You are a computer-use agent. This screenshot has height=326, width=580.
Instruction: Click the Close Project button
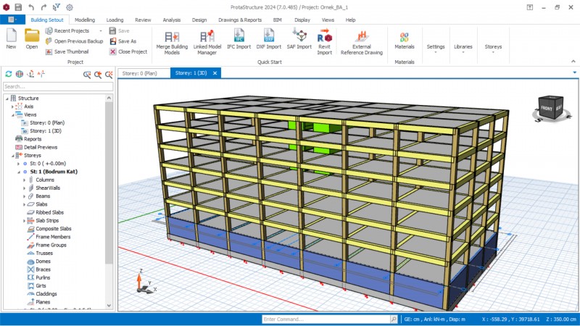pos(128,51)
